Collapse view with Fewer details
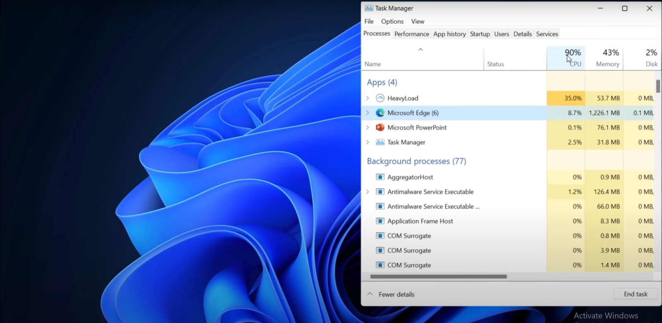 [391, 294]
